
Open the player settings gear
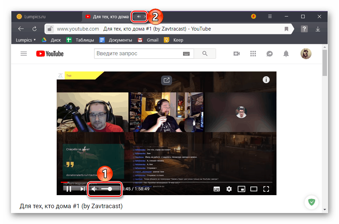tap(229, 189)
